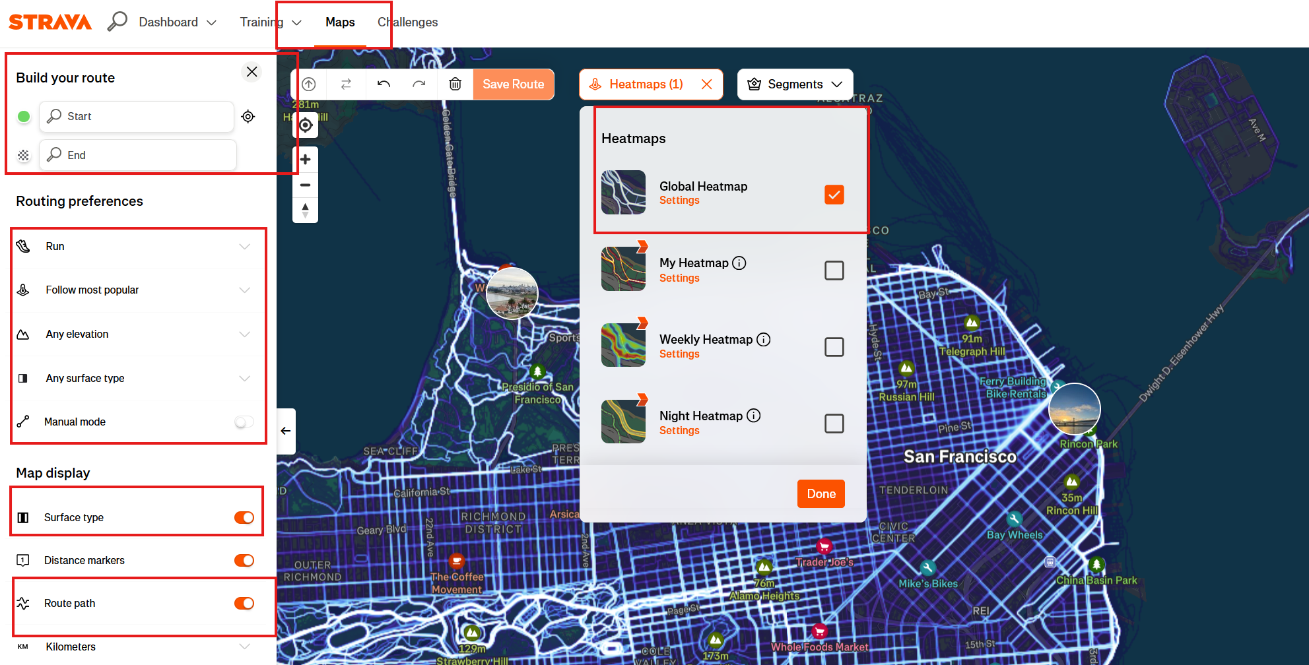The image size is (1309, 665).
Task: Select the upload route icon
Action: pyautogui.click(x=308, y=84)
